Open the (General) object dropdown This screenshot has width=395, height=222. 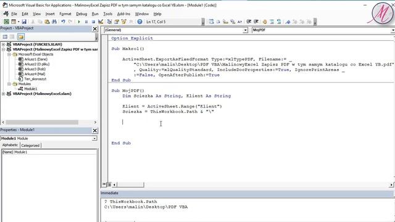tap(246, 30)
